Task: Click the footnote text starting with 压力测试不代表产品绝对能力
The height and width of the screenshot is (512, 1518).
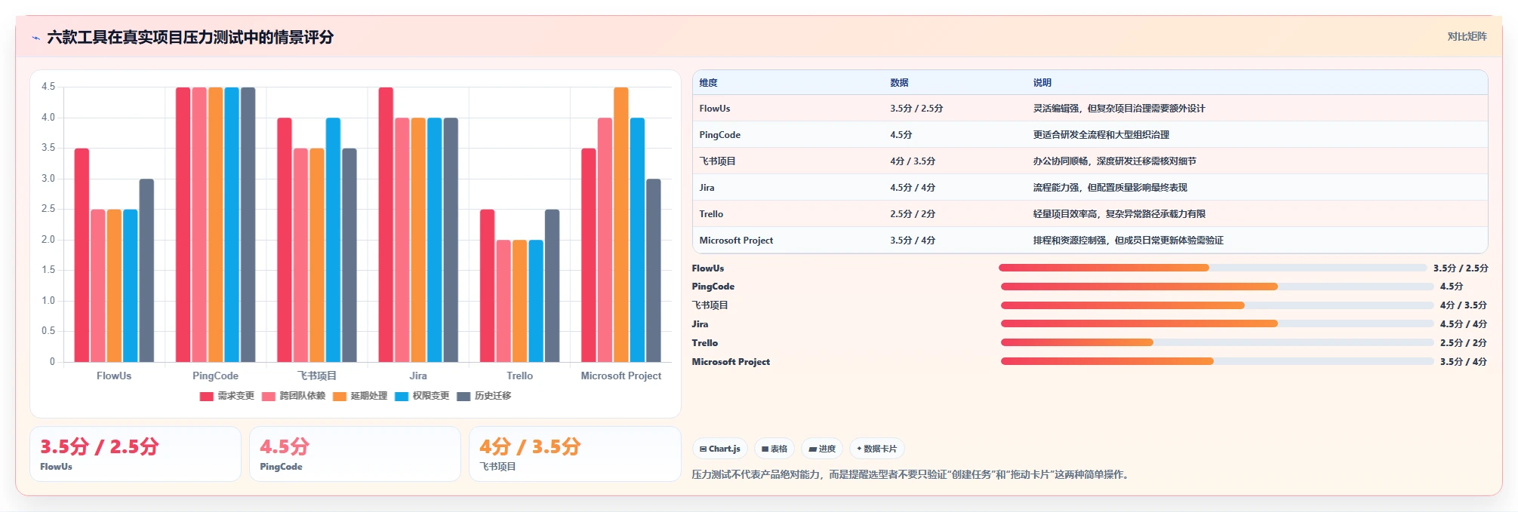Action: coord(912,474)
